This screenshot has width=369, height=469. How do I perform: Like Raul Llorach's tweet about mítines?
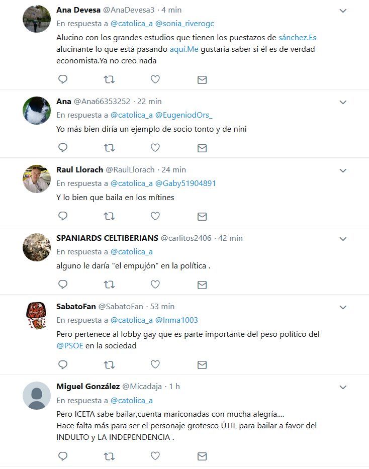click(x=155, y=216)
